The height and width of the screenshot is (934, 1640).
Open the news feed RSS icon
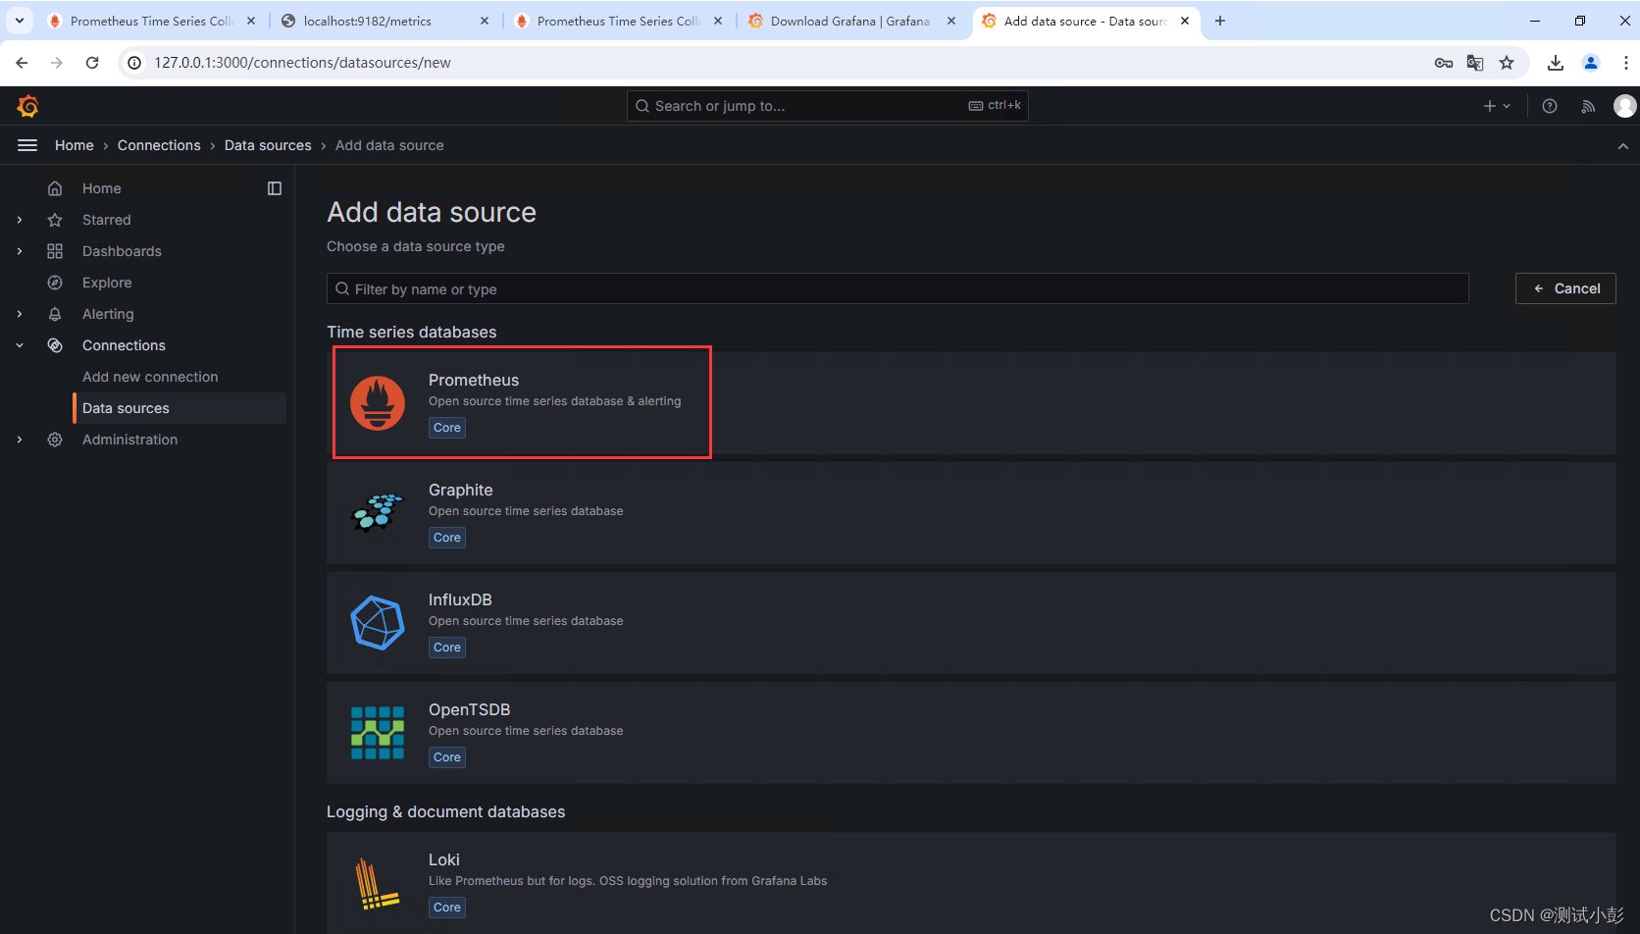[x=1588, y=106]
